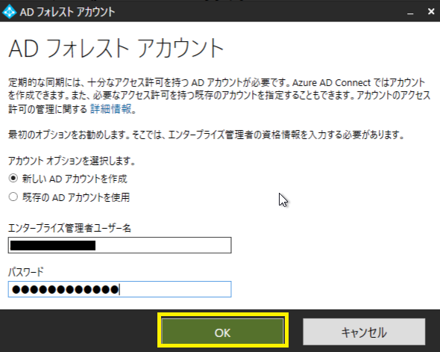Select 既存の AD アカウントを使用 radio button
The width and height of the screenshot is (440, 352).
13,197
